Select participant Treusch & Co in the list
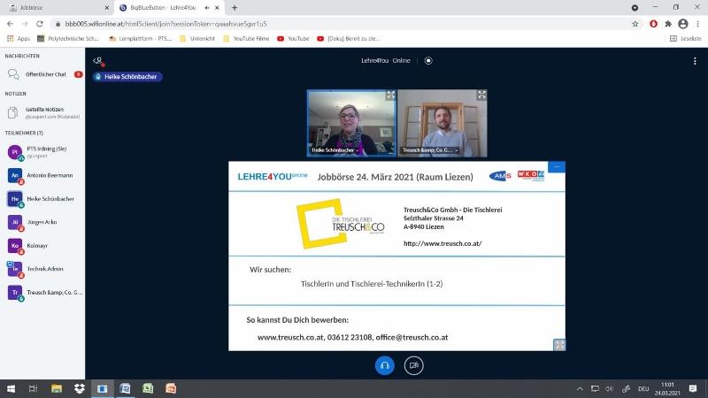Viewport: 708px width, 398px height. 42,293
